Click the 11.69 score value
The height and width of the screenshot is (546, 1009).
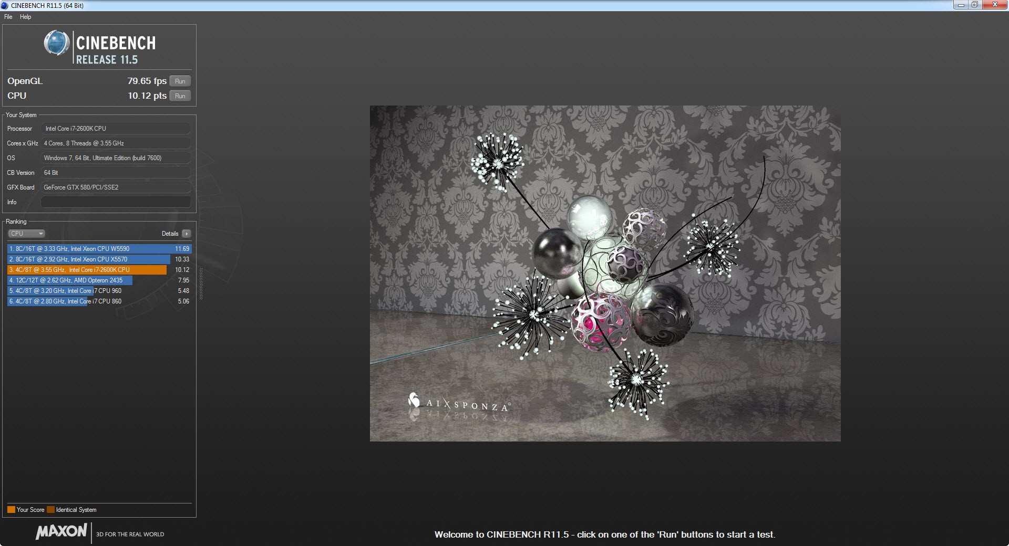coord(182,249)
